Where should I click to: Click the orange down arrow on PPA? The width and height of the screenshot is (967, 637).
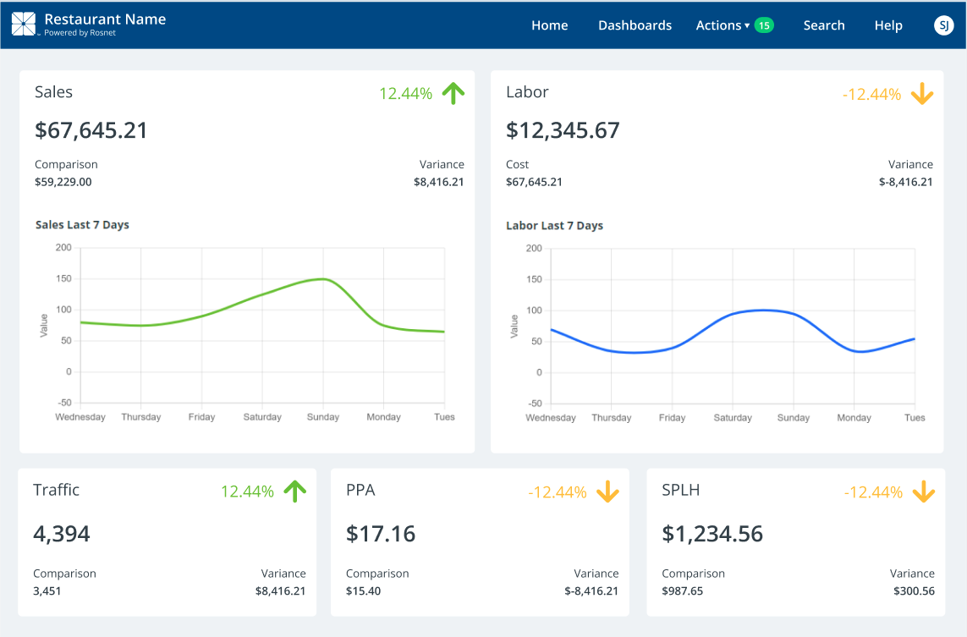pyautogui.click(x=607, y=491)
